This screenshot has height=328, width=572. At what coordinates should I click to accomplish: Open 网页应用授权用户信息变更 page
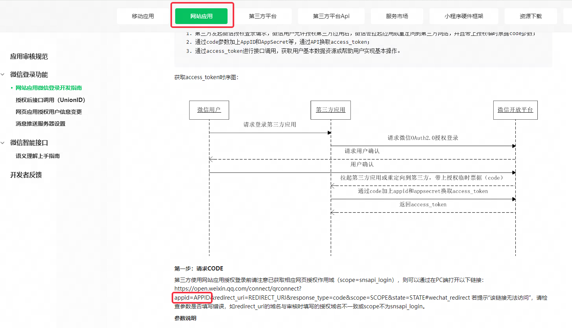pyautogui.click(x=49, y=112)
